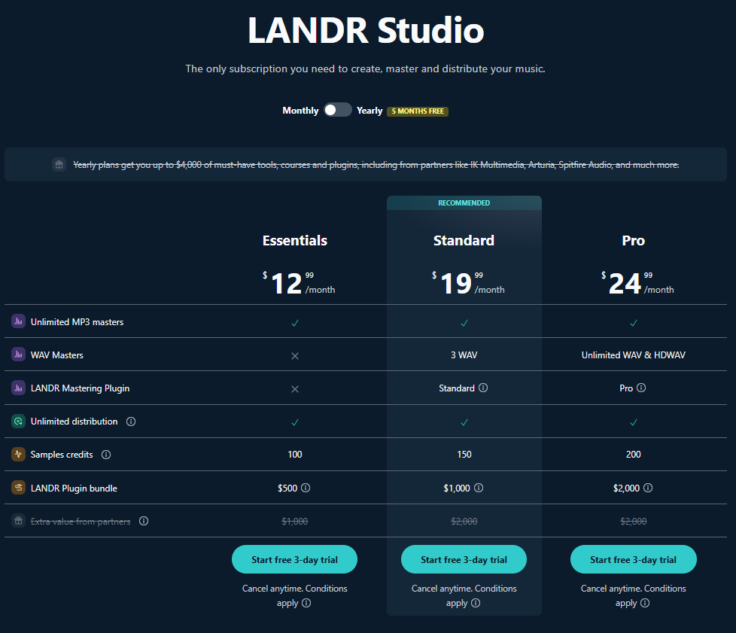Open conditions info icon under Essentials plan
Image resolution: width=736 pixels, height=633 pixels.
coord(306,603)
